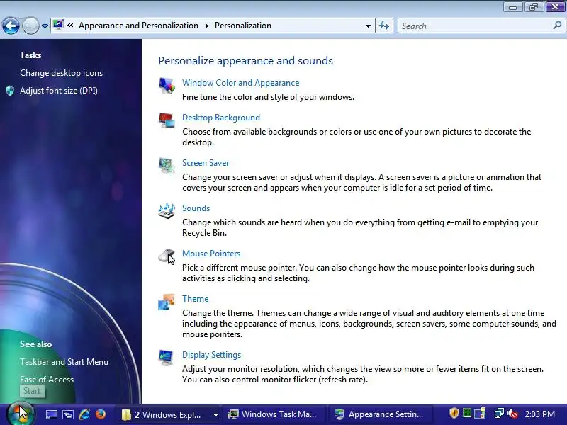Viewport: 567px width, 425px height.
Task: Open Adjust font size (DPI) task
Action: point(59,91)
